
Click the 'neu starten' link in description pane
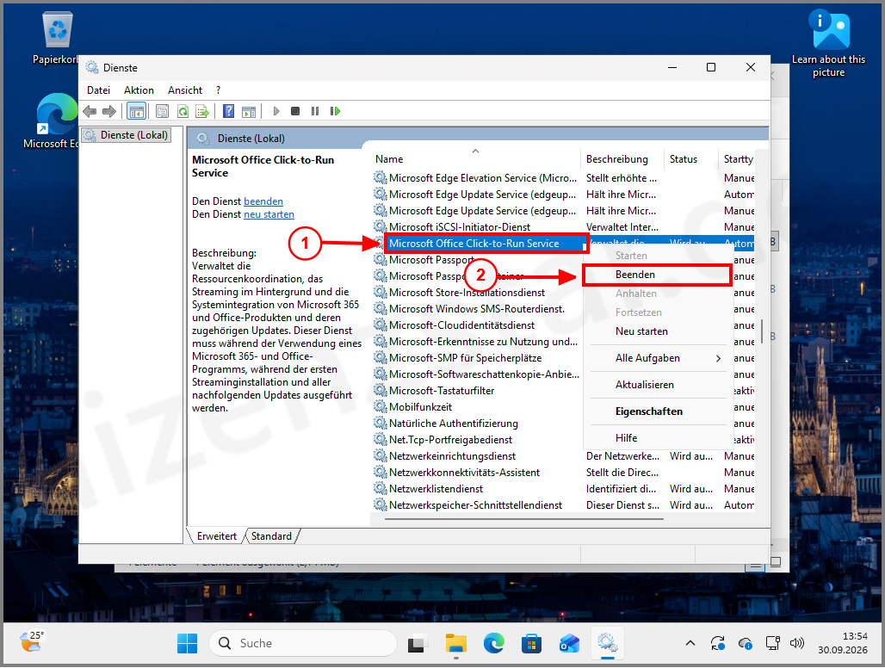(269, 214)
